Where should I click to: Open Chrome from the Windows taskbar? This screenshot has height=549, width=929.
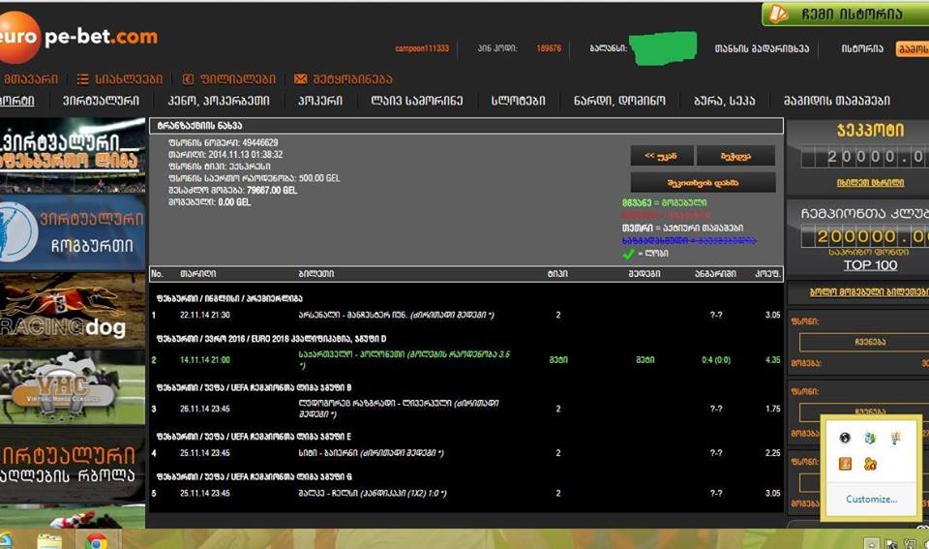[96, 540]
